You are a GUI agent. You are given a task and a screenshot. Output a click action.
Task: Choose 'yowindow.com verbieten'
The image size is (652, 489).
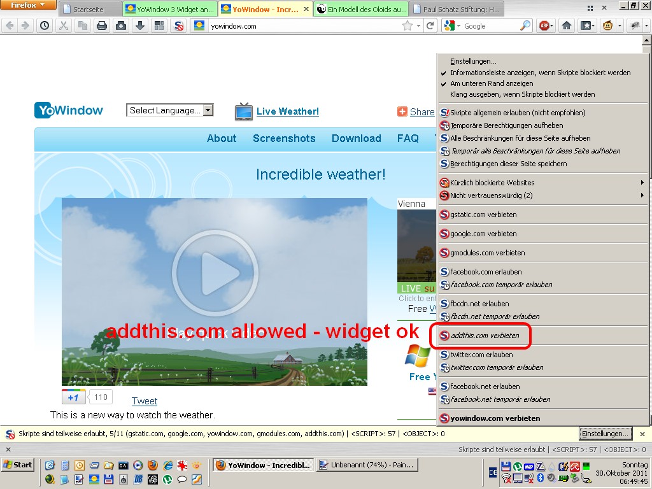tap(543, 418)
